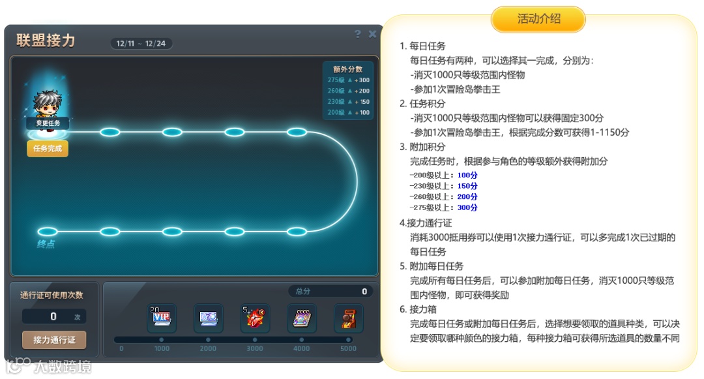Click the last top-row node before the curve
The height and width of the screenshot is (379, 704).
[x=297, y=132]
